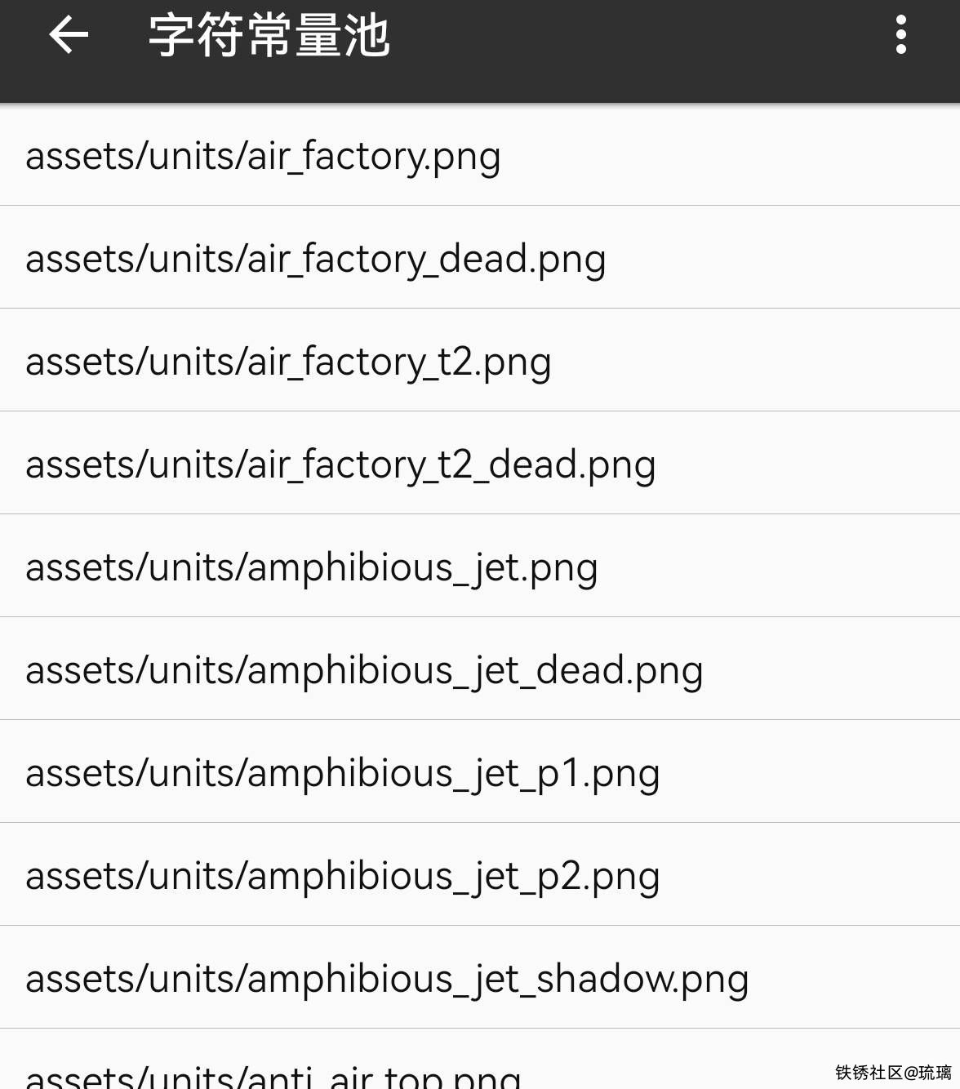Tap the back arrow icon
The width and height of the screenshot is (960, 1089).
[69, 35]
